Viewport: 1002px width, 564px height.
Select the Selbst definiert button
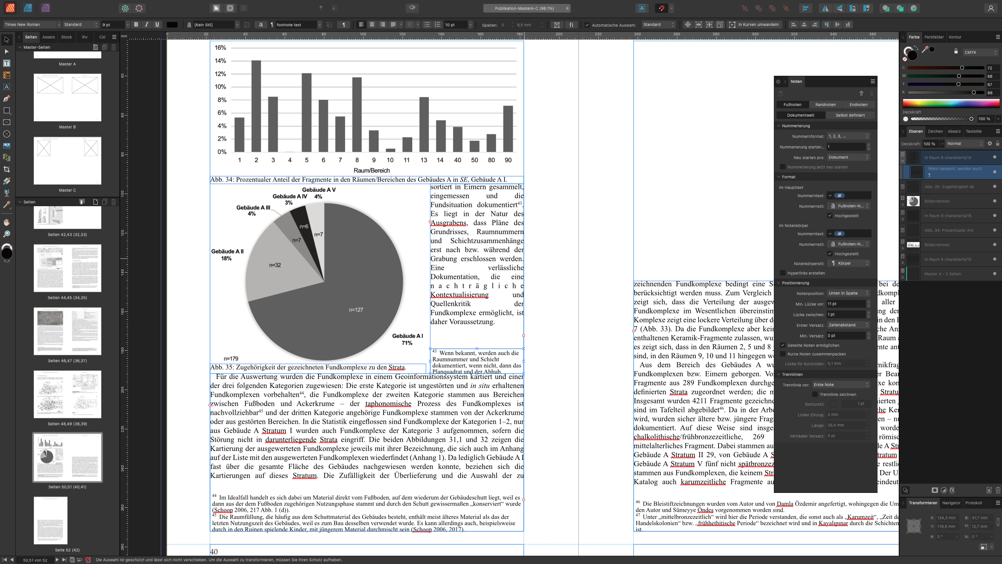[x=850, y=115]
